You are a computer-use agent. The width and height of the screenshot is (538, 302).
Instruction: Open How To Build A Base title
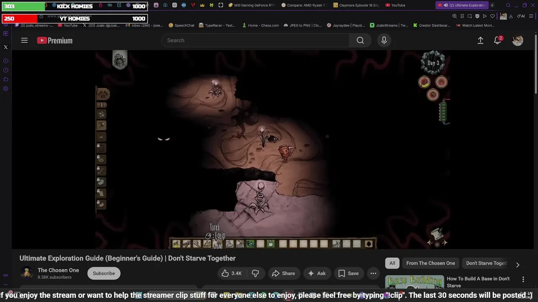point(478,282)
